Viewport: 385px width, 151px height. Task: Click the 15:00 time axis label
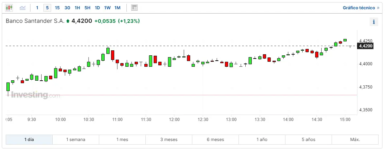(x=345, y=120)
